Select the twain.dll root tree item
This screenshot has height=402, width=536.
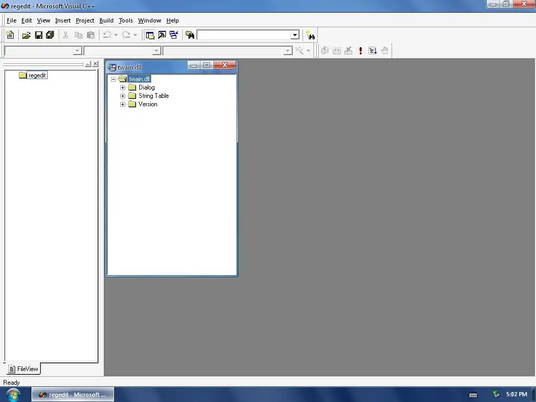(x=139, y=79)
